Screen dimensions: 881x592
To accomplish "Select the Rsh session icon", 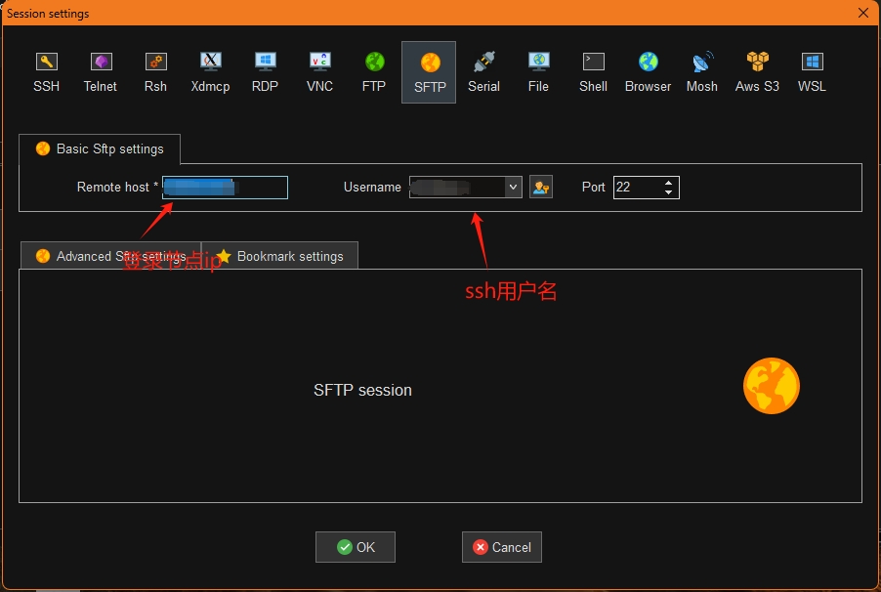I will pyautogui.click(x=155, y=72).
